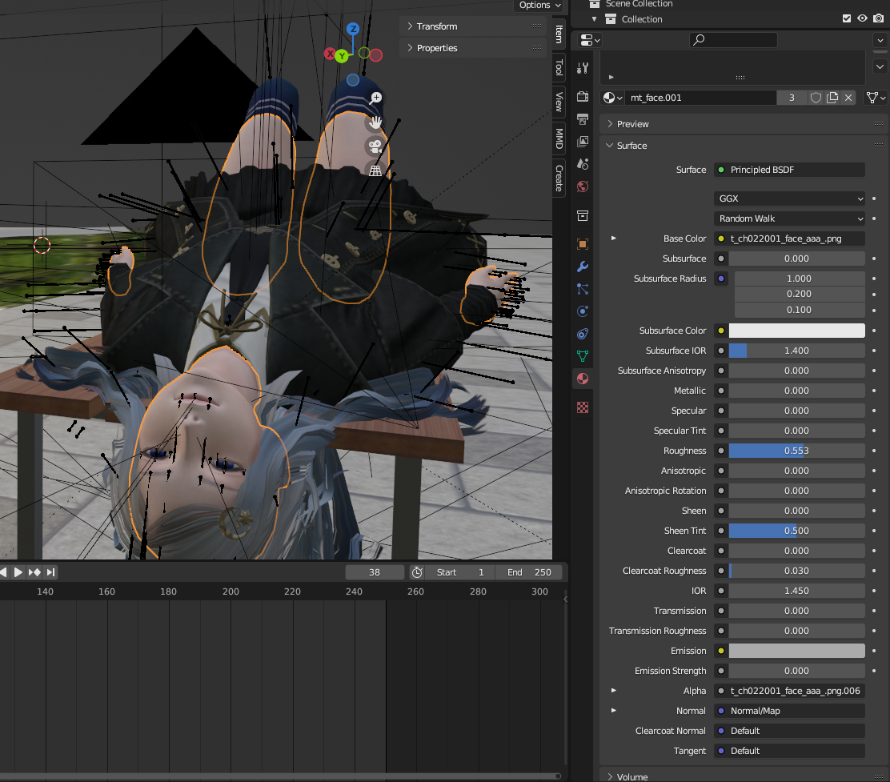Collapse the Collection tree arrow

tap(595, 18)
